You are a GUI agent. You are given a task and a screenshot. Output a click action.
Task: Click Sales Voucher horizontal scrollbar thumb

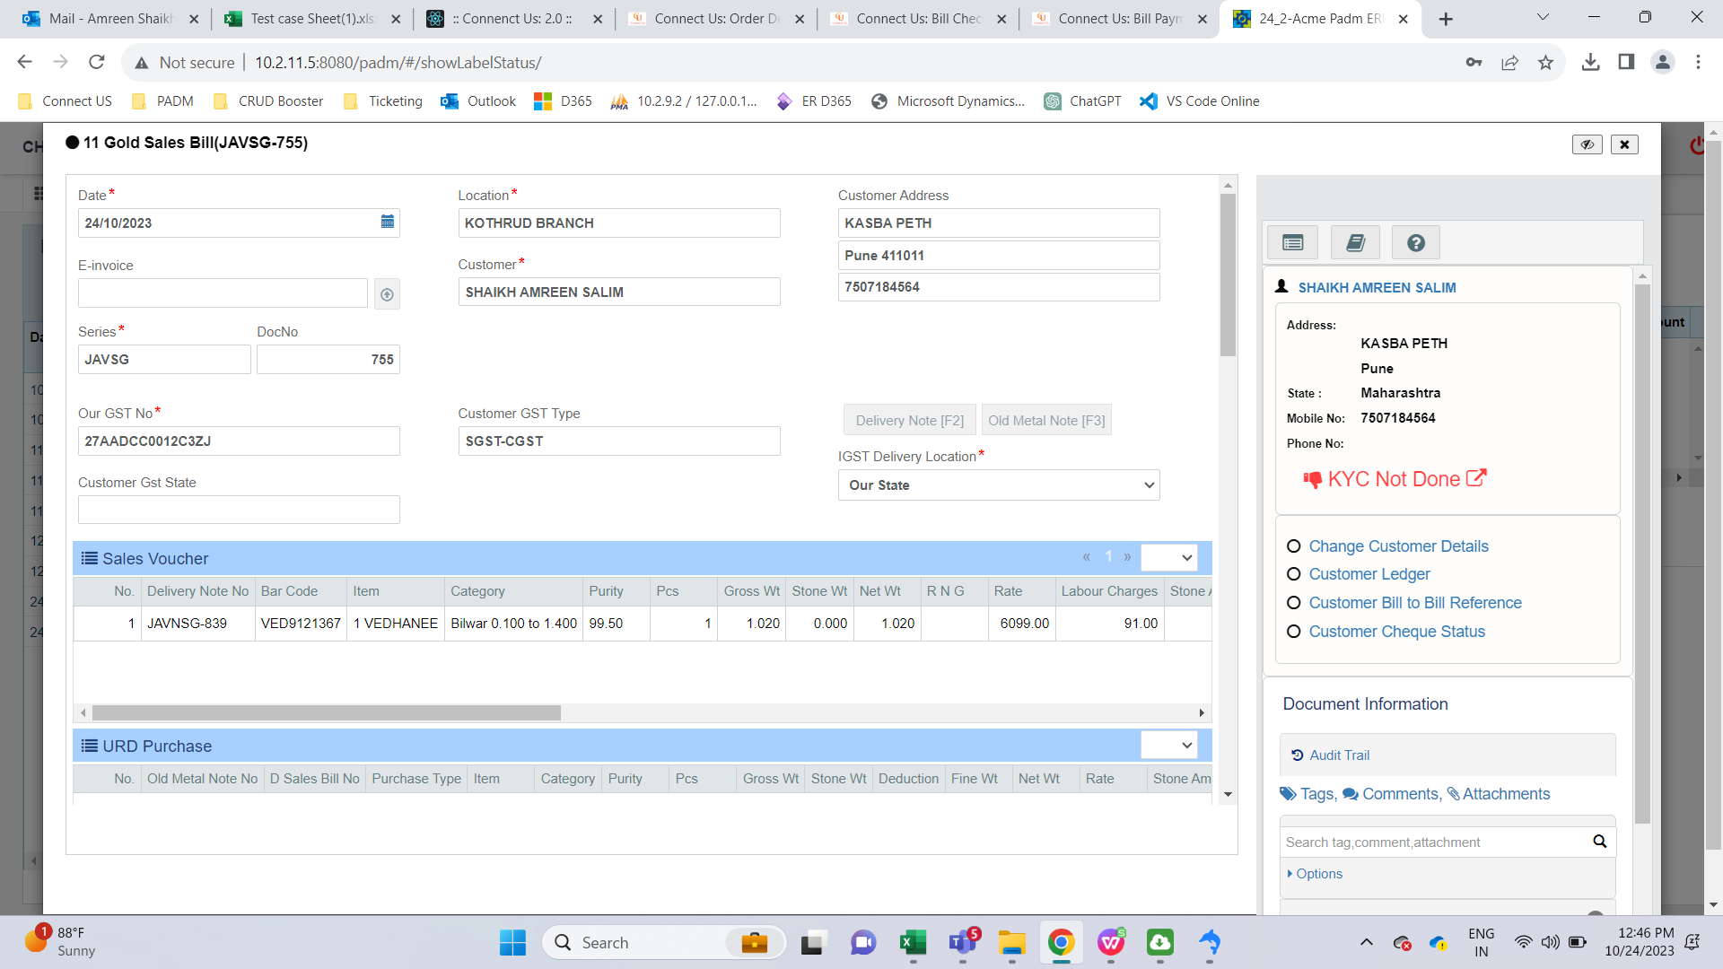[x=326, y=712]
